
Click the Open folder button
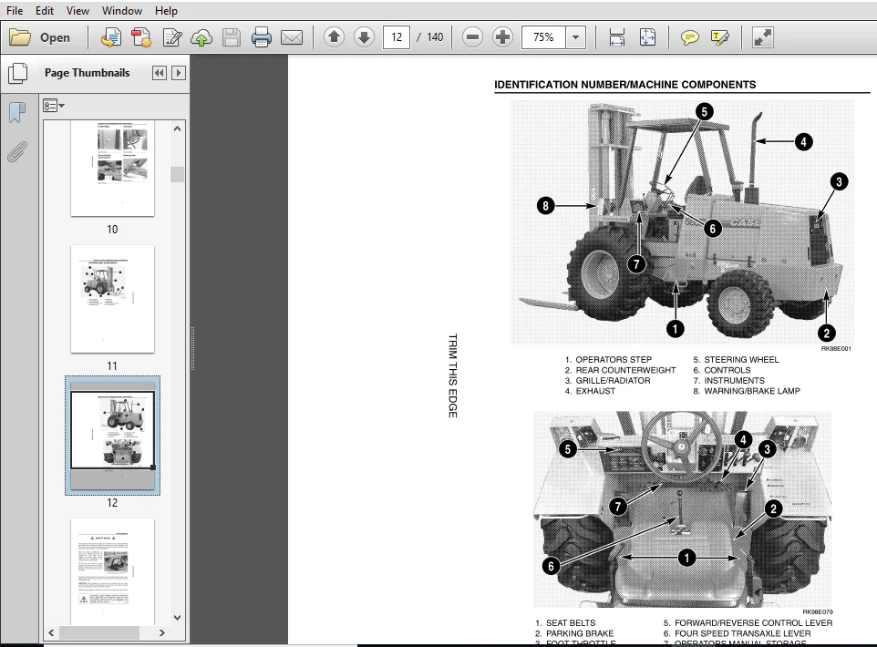pyautogui.click(x=40, y=37)
